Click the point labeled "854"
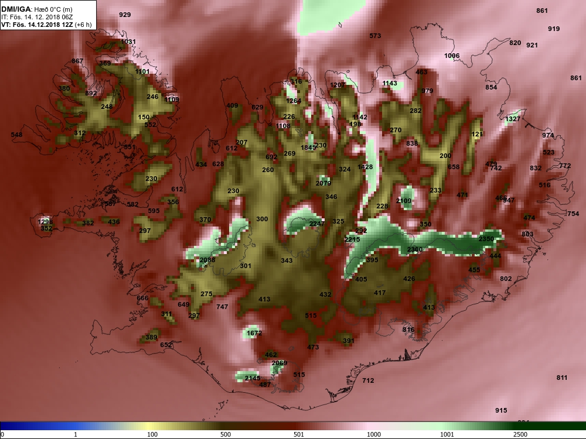Screen dimensions: 586x439 [491, 87]
